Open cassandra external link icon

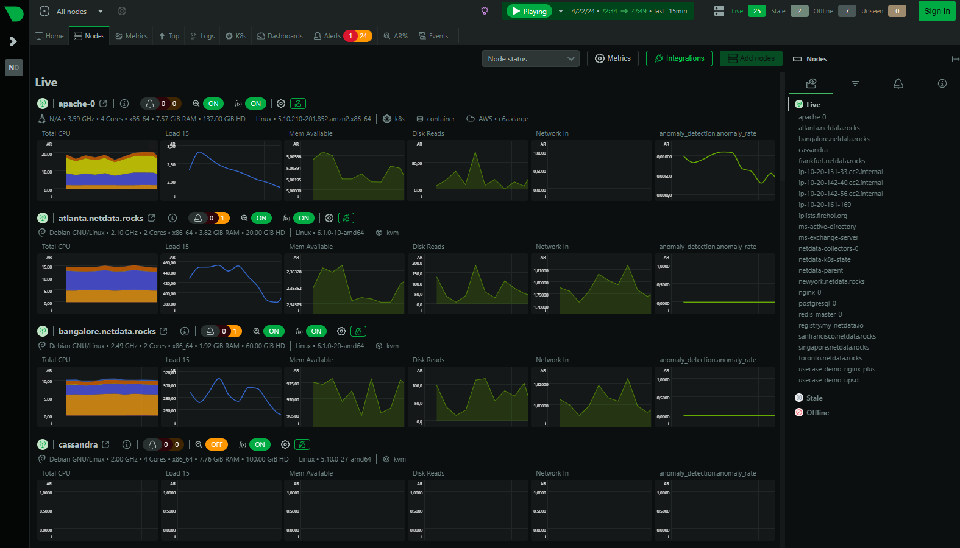[105, 444]
